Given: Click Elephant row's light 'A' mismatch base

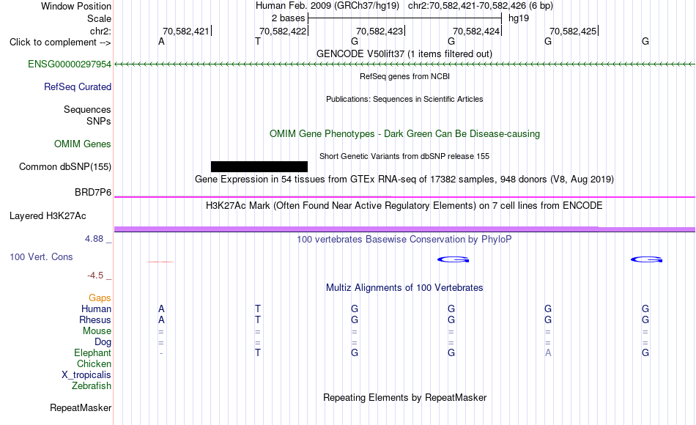Looking at the screenshot, I should pyautogui.click(x=548, y=353).
